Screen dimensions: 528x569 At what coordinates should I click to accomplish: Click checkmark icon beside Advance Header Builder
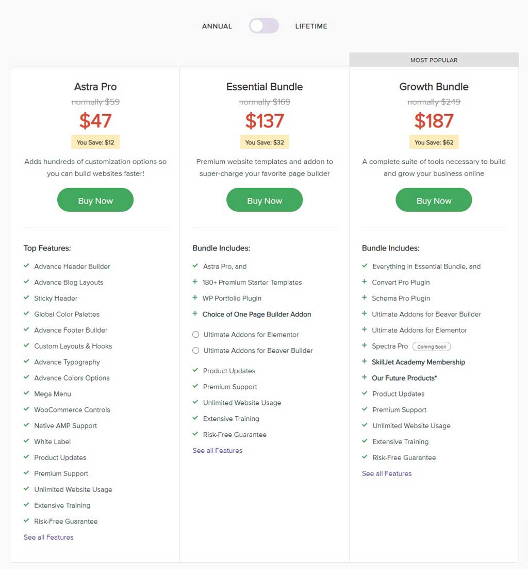[x=26, y=265]
